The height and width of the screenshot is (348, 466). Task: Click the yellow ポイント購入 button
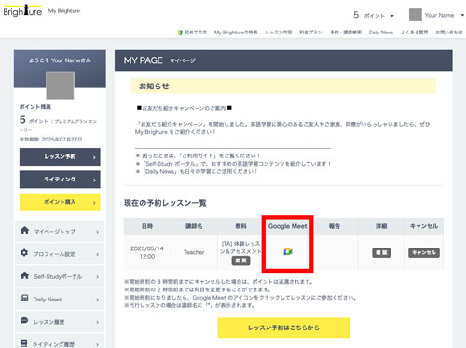[x=60, y=202]
